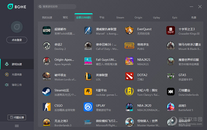Open the Monster Hunter World icon
Screen dimensions: 207x130
click(x=129, y=122)
